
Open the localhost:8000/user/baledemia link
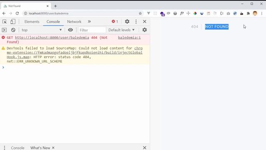52,37
